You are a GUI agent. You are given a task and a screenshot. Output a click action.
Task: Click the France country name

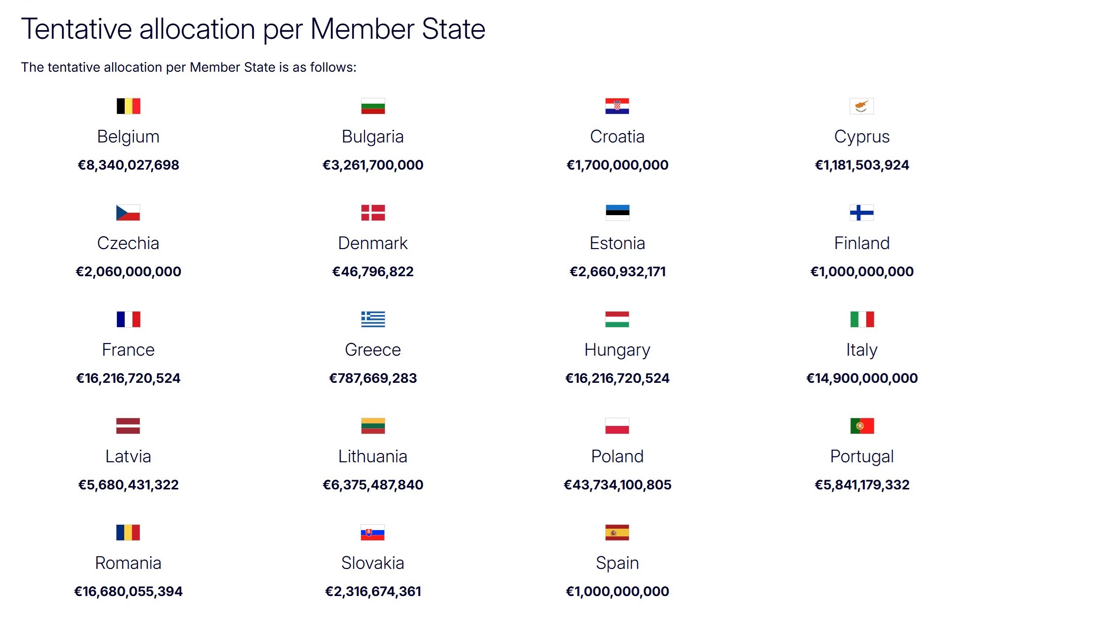(x=128, y=350)
